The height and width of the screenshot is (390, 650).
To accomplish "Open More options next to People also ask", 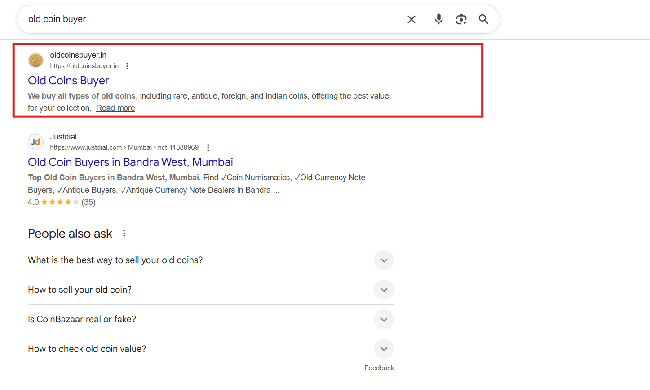I will pyautogui.click(x=124, y=234).
